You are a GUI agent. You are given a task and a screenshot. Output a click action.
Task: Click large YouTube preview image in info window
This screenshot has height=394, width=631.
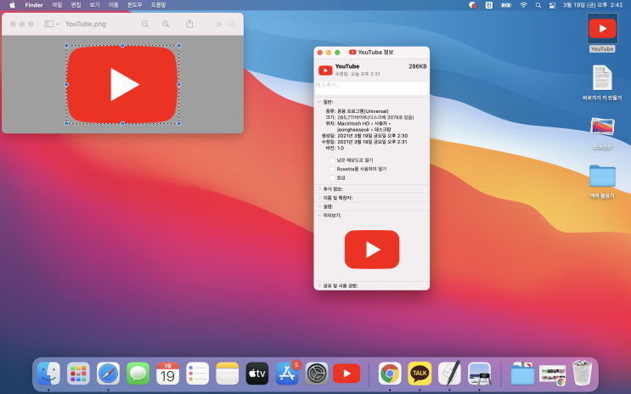pos(372,250)
